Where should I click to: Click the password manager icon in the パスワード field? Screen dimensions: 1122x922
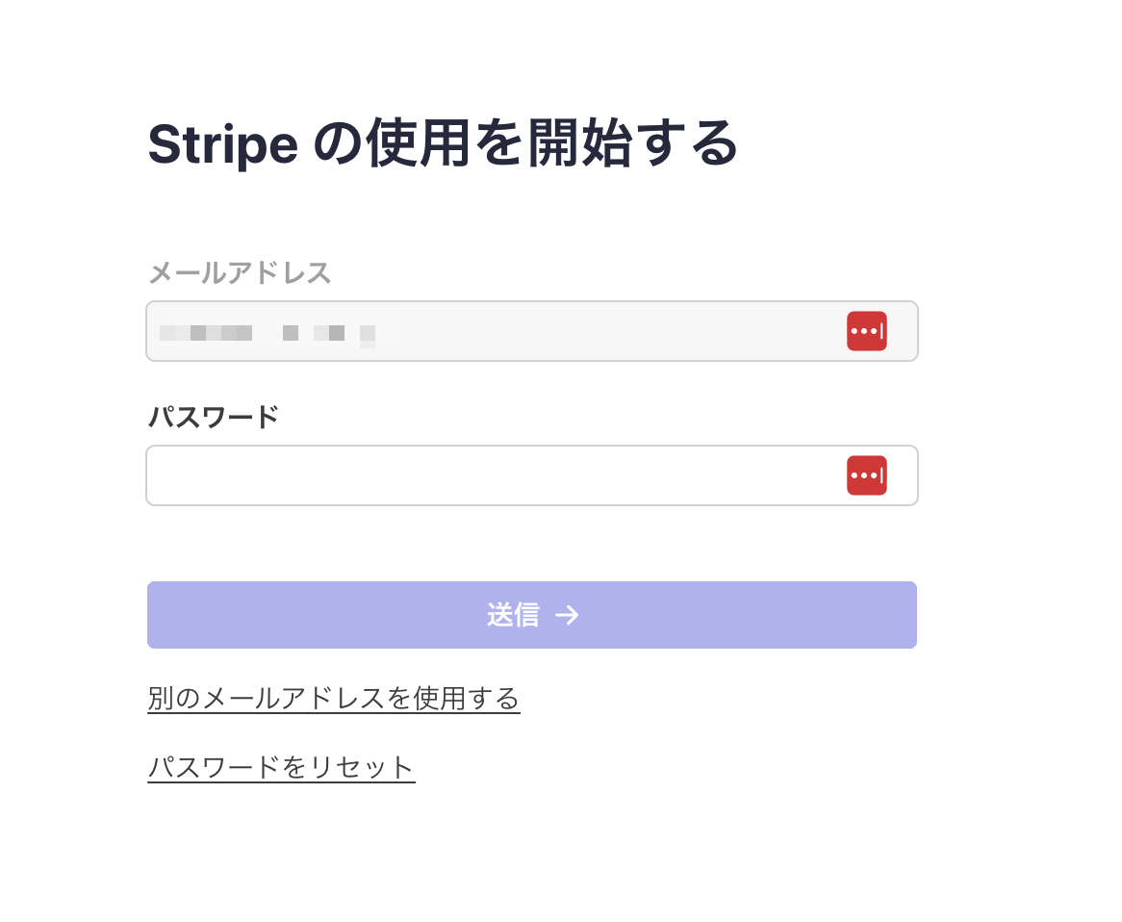pyautogui.click(x=866, y=475)
